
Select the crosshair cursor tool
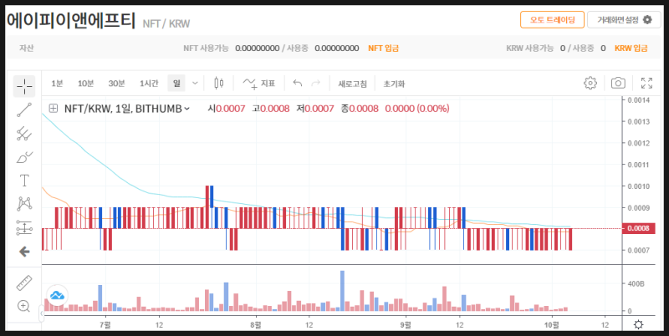(24, 86)
